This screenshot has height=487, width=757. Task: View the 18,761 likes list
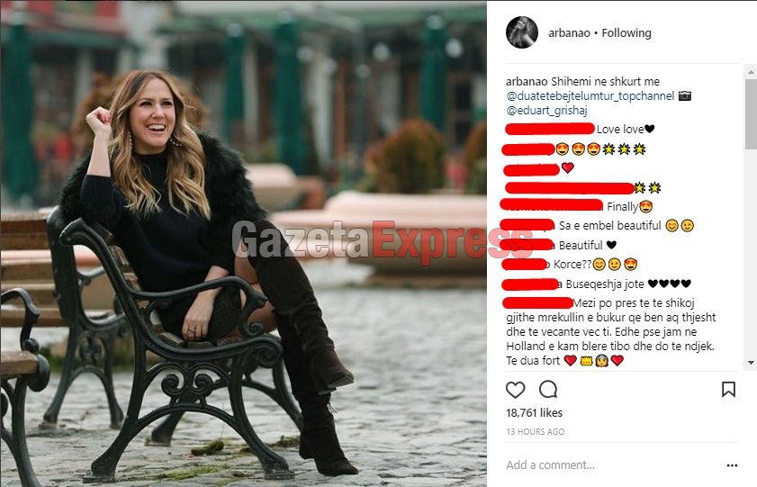(534, 412)
